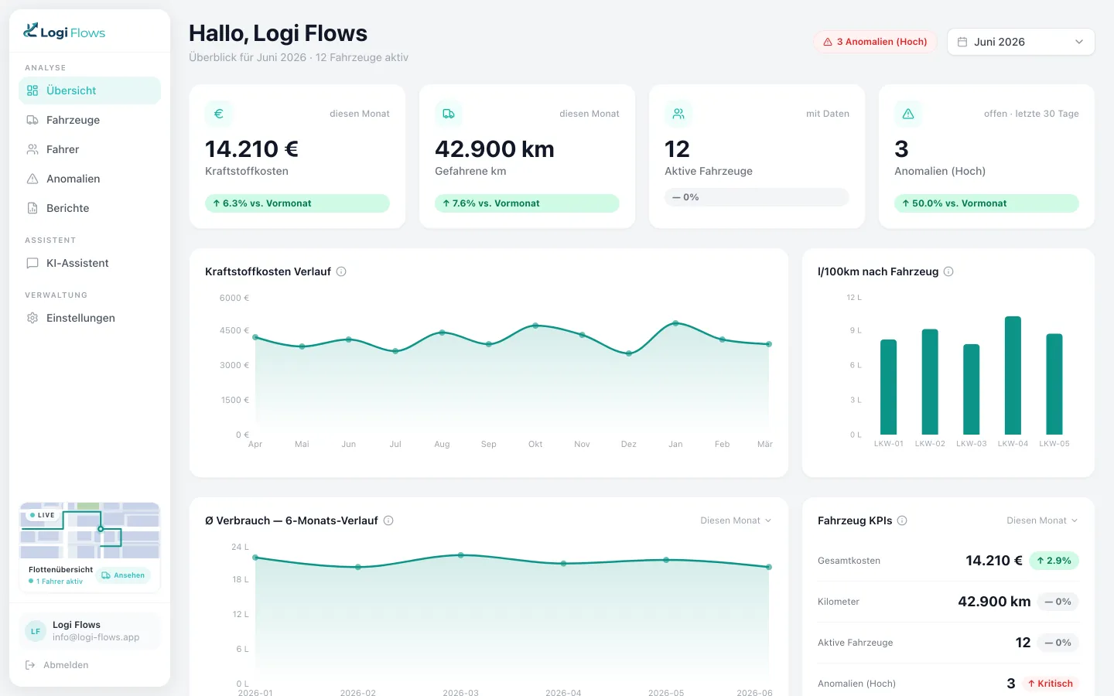Screen dimensions: 1114x696
Task: Click the LKW-04 bar in consumption chart
Action: (x=1013, y=375)
